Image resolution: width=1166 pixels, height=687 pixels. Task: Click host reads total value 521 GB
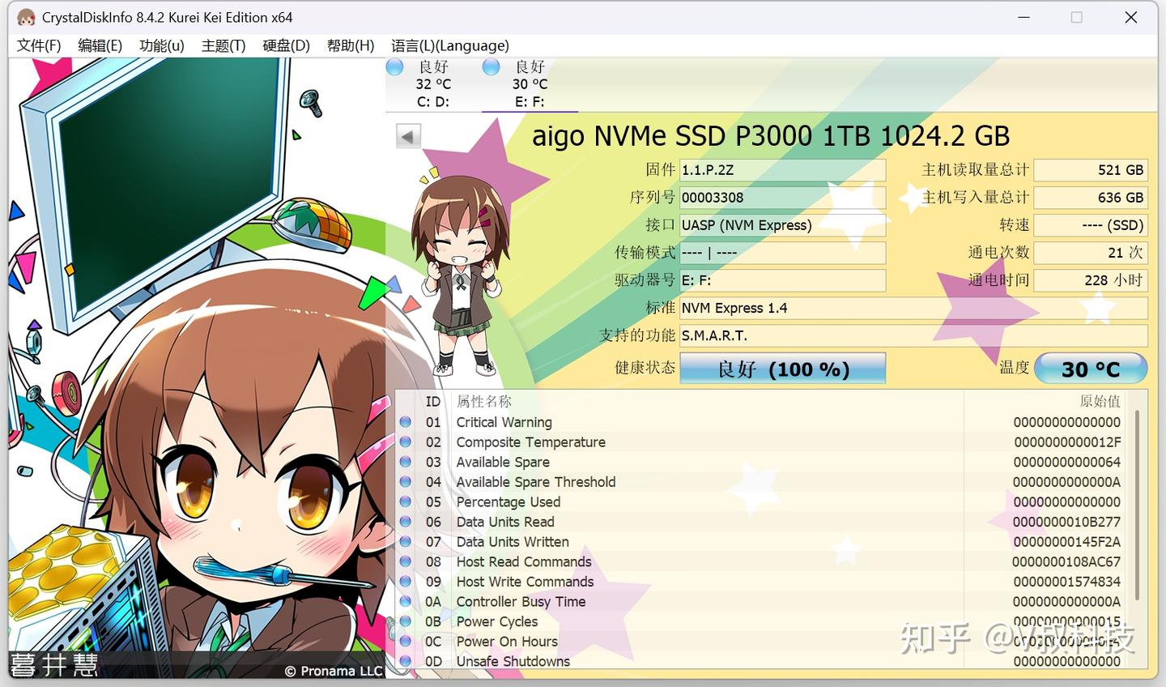pyautogui.click(x=1091, y=170)
